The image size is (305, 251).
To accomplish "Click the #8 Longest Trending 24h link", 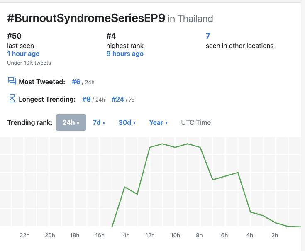I will point(86,99).
